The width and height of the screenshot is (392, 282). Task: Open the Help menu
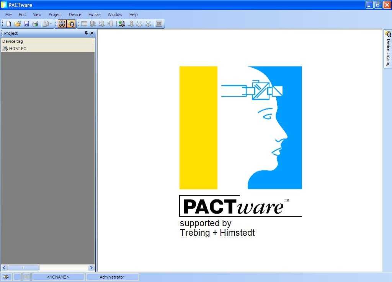(x=134, y=15)
